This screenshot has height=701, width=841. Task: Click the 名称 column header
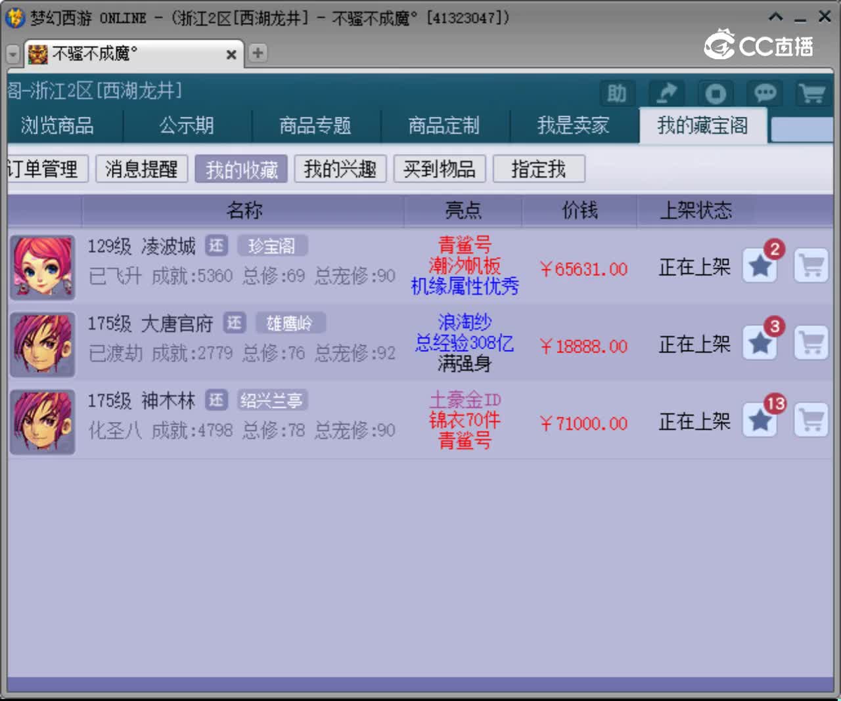pos(244,211)
